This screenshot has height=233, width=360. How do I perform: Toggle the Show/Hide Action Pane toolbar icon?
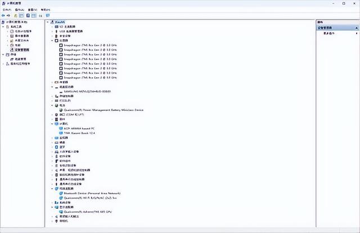[x=34, y=16]
